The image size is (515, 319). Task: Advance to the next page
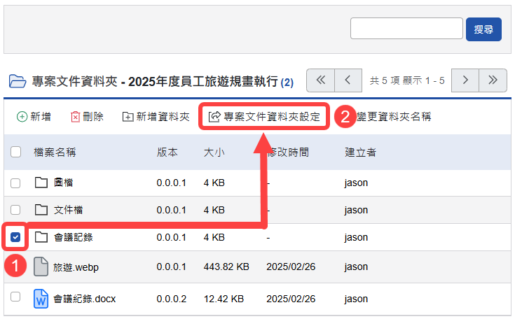(x=465, y=80)
